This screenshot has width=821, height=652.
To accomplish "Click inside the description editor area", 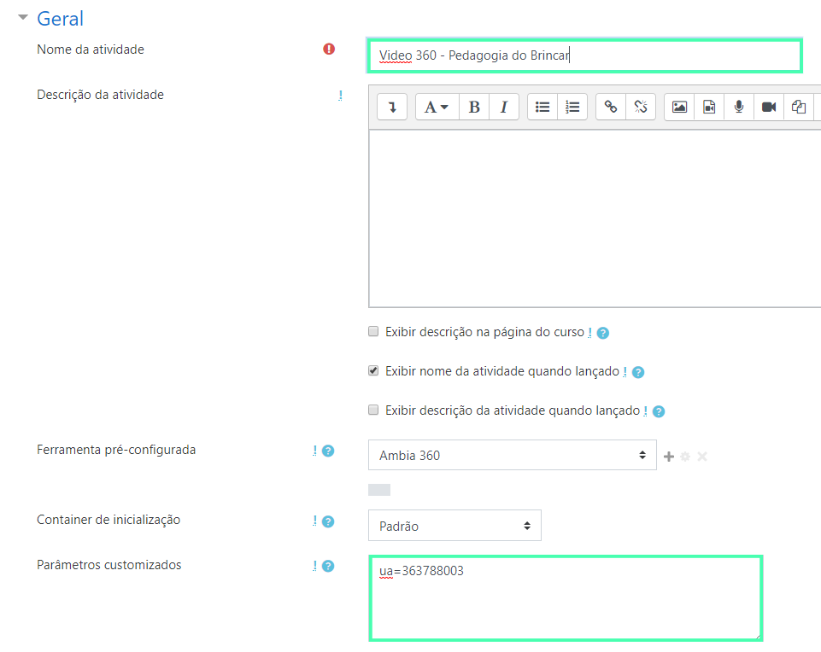I will 595,218.
